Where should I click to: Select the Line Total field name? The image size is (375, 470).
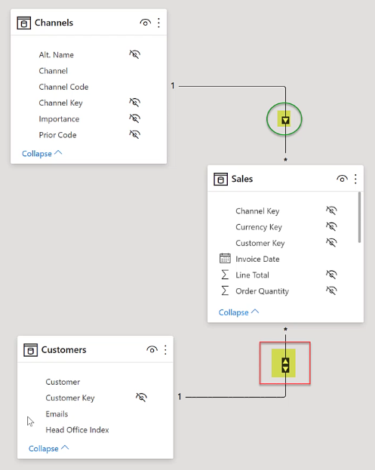pyautogui.click(x=253, y=275)
